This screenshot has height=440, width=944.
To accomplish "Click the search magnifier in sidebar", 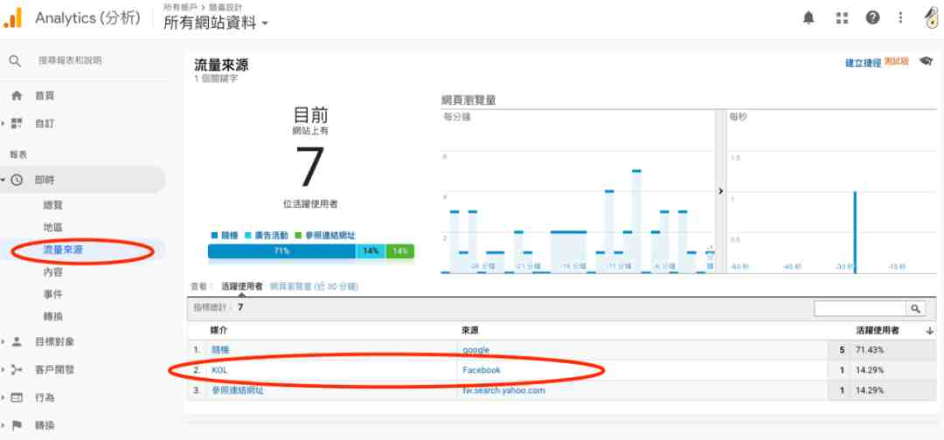I will pyautogui.click(x=15, y=61).
